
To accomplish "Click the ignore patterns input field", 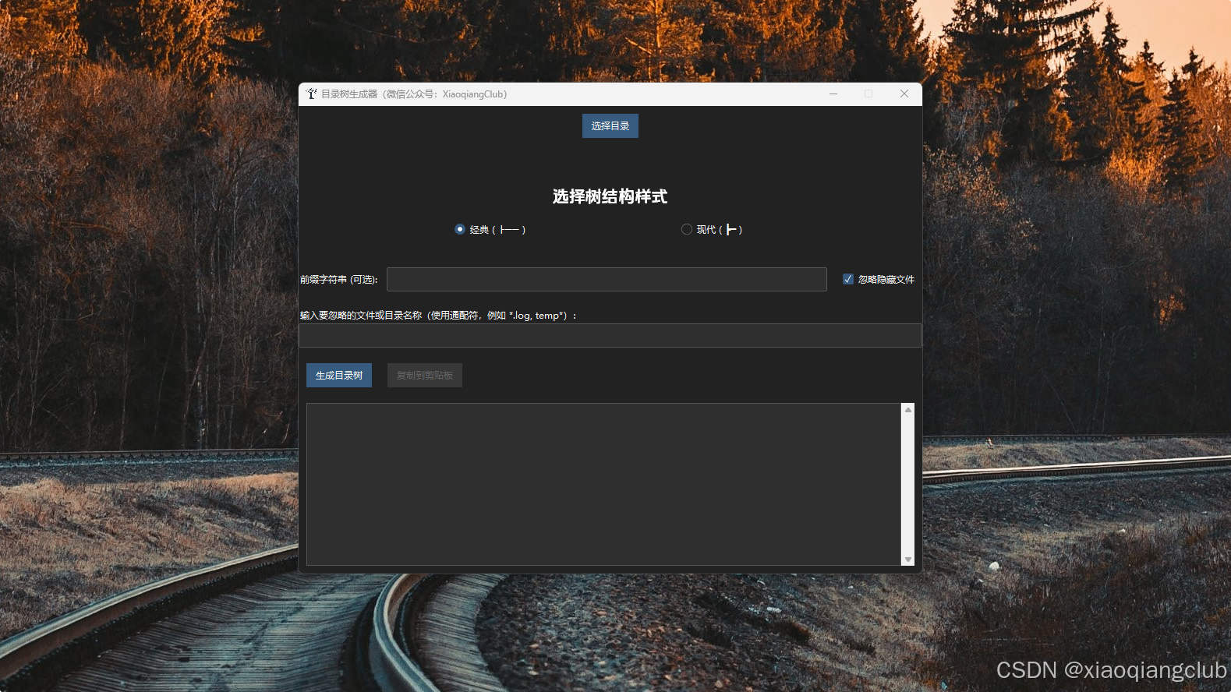I will click(x=610, y=336).
